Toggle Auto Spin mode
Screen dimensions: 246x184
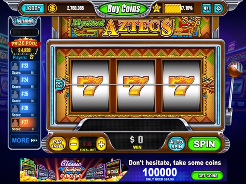tap(176, 144)
